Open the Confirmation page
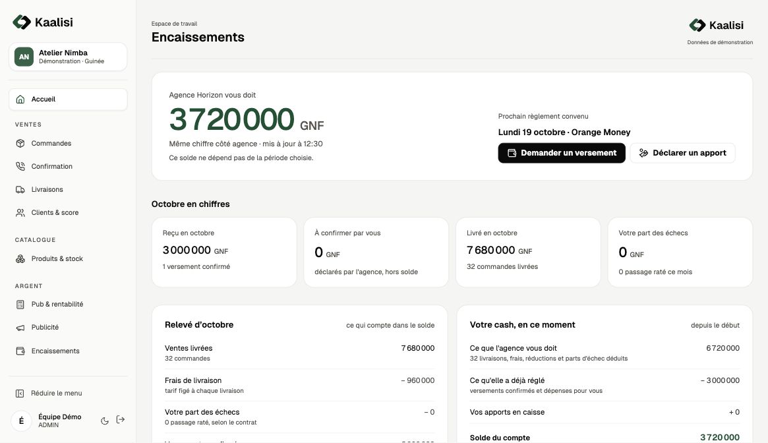 pos(68,167)
